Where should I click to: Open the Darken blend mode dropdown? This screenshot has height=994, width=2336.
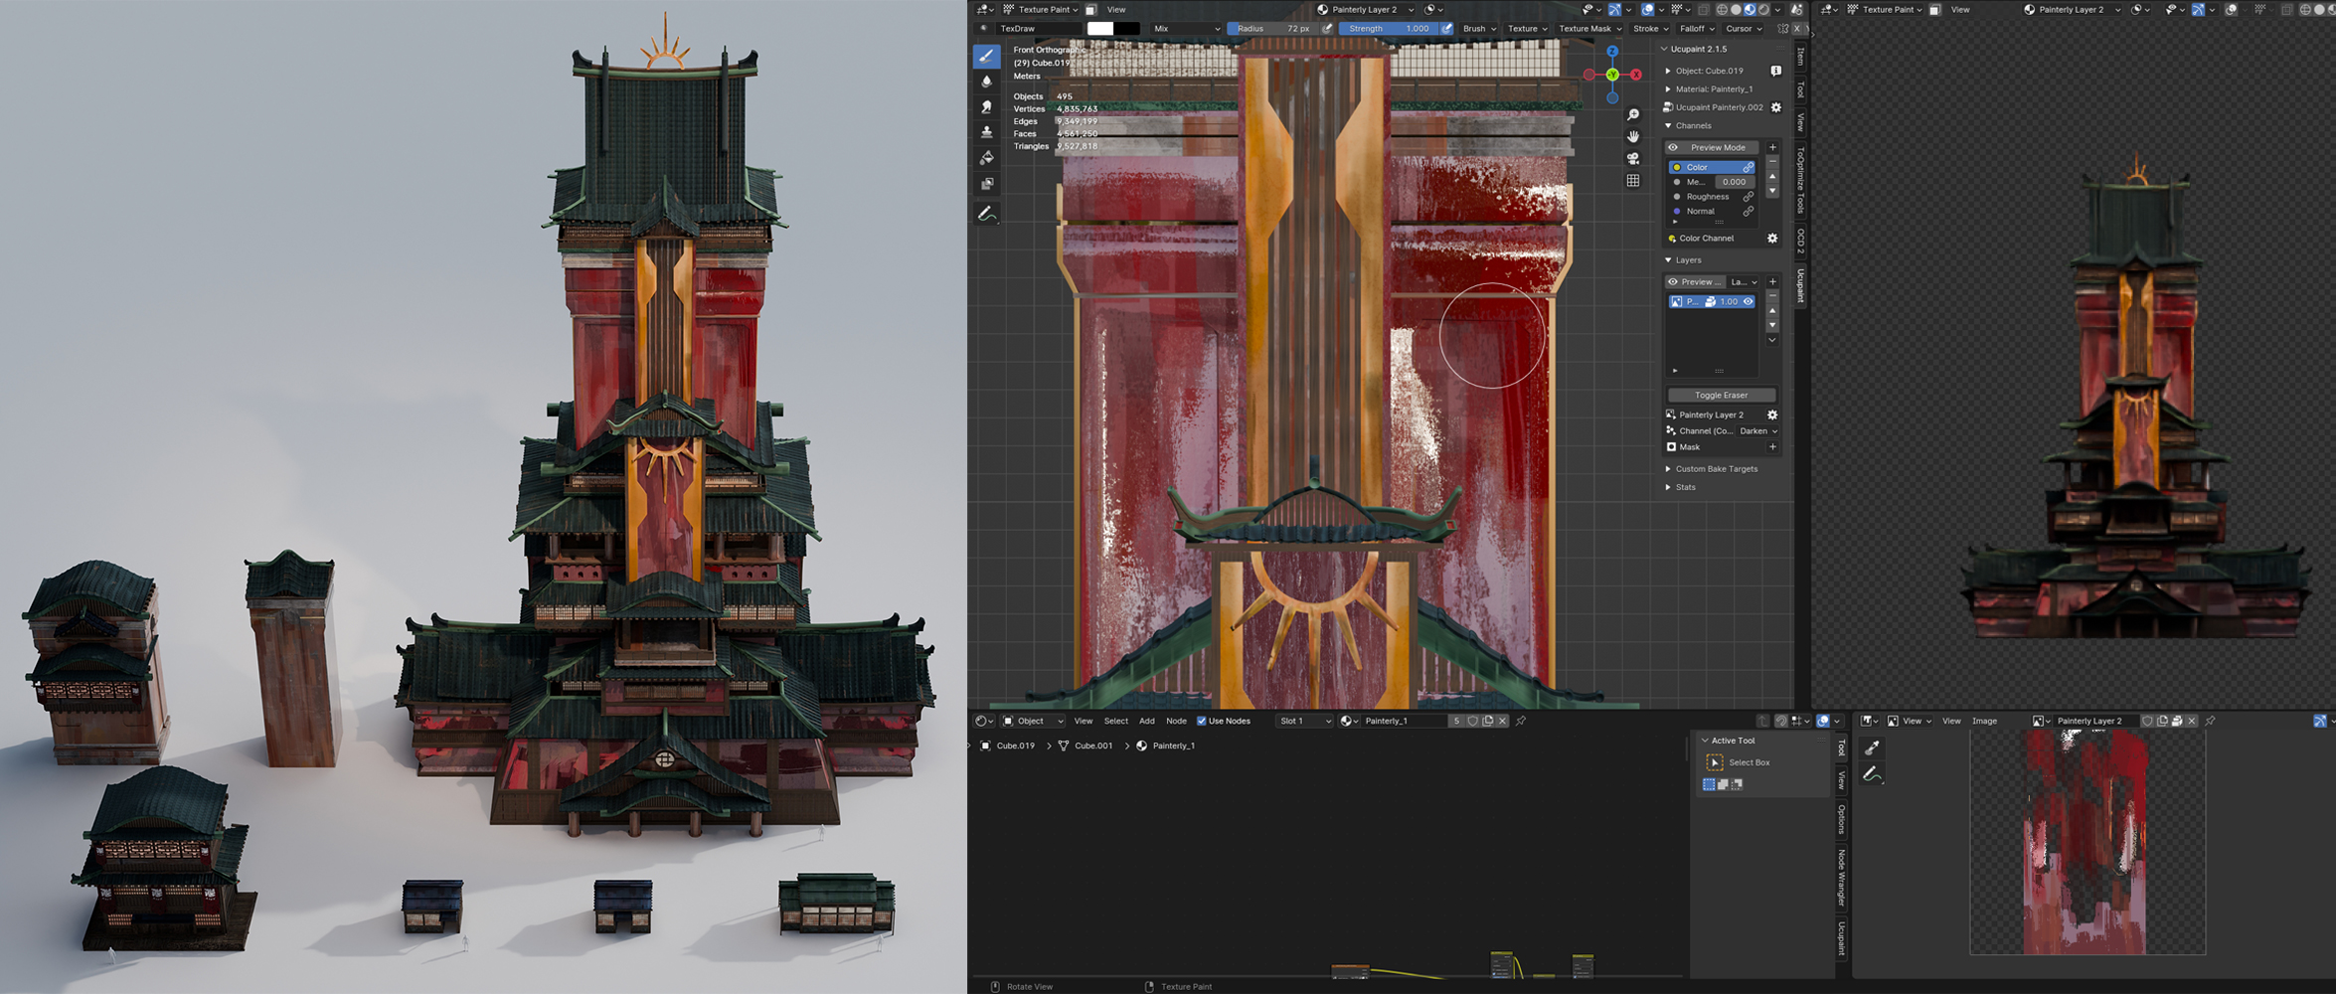pos(1757,431)
